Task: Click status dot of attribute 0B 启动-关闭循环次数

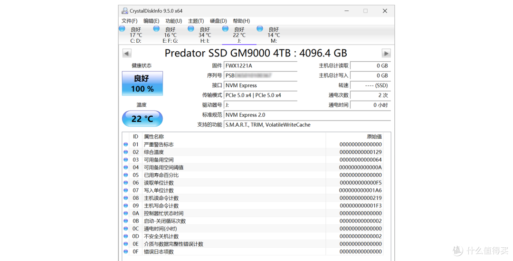Action: [125, 221]
